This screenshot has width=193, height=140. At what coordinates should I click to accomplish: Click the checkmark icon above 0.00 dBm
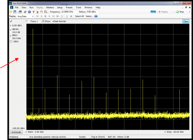[x=11, y=21]
